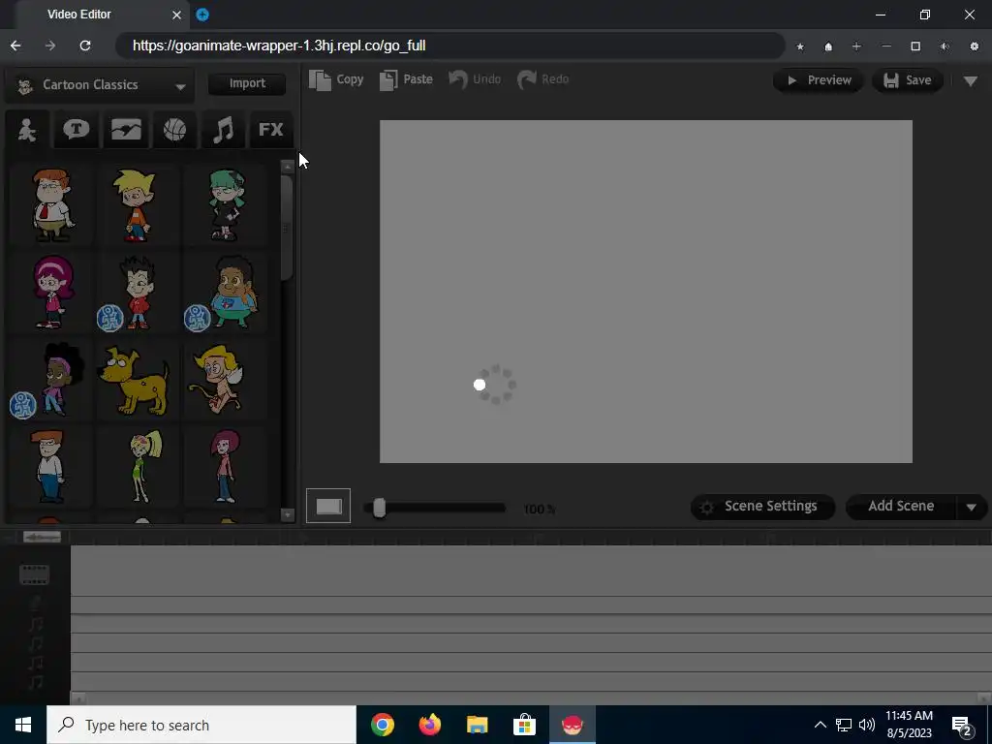This screenshot has width=992, height=744.
Task: Click the address bar URL
Action: pyautogui.click(x=279, y=46)
